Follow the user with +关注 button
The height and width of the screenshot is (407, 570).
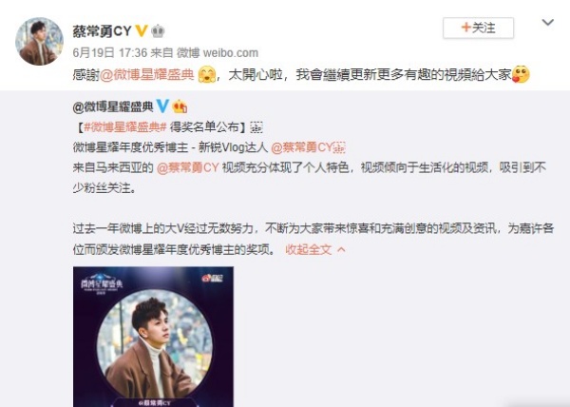click(478, 28)
